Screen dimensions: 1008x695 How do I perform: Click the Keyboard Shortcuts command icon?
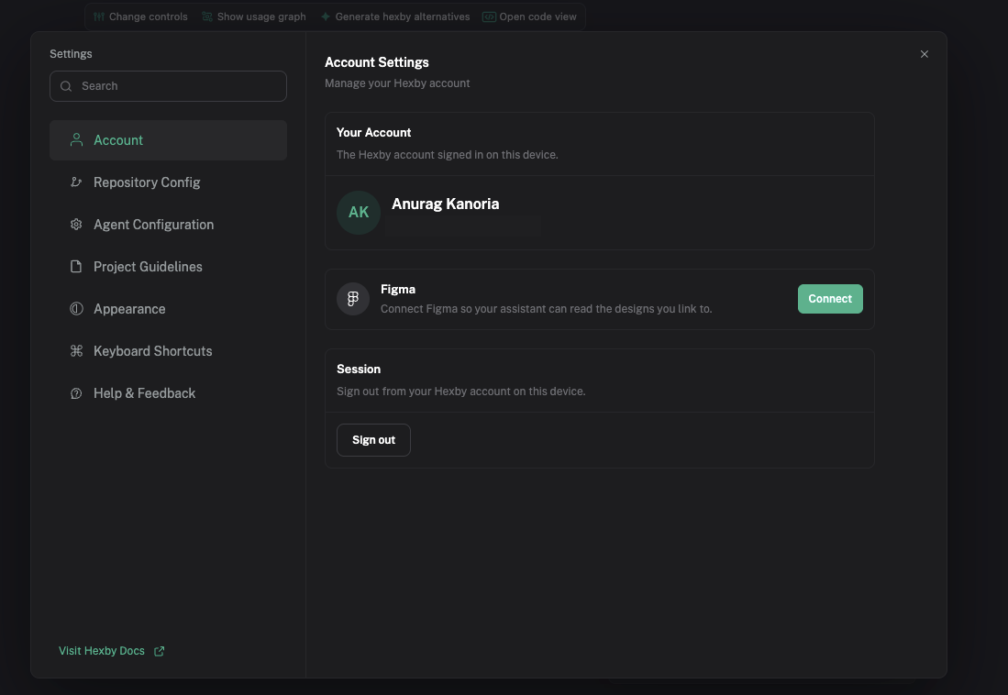76,351
